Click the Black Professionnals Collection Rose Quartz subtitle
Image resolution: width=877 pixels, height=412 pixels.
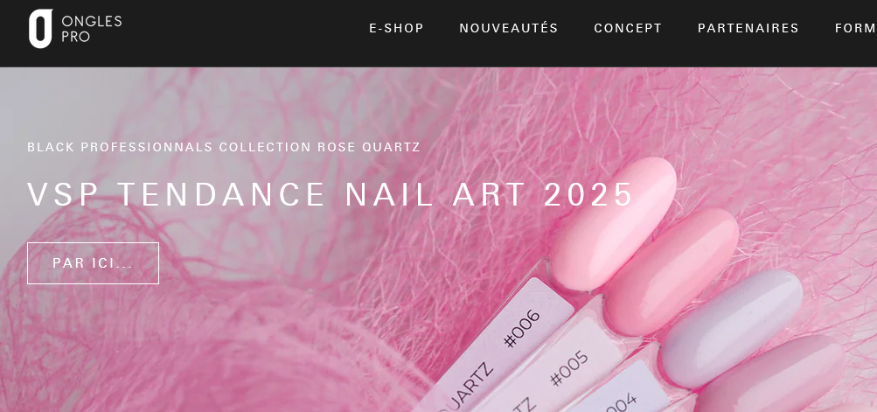tap(224, 147)
